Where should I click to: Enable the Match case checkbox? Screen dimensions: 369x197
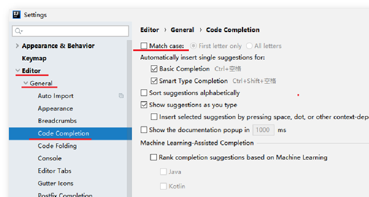tap(144, 46)
